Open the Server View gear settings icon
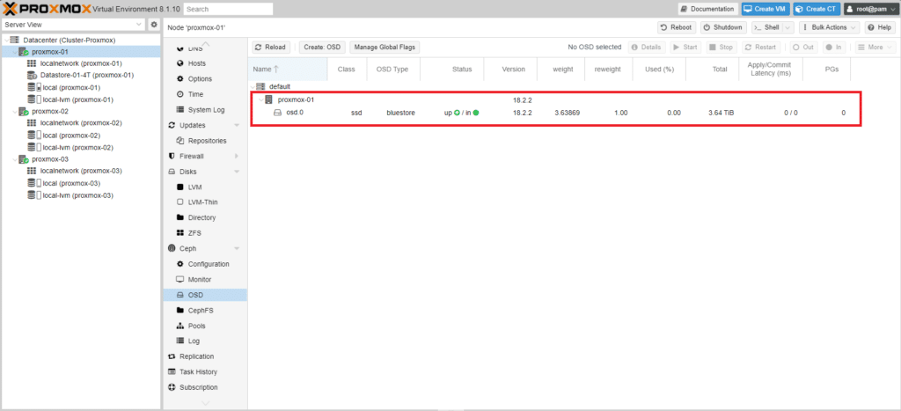Image resolution: width=901 pixels, height=411 pixels. tap(154, 25)
